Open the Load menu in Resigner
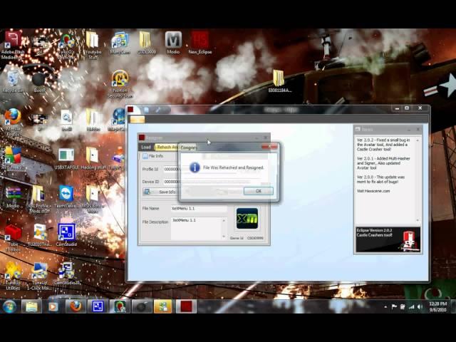This screenshot has width=456, height=342. click(x=146, y=147)
